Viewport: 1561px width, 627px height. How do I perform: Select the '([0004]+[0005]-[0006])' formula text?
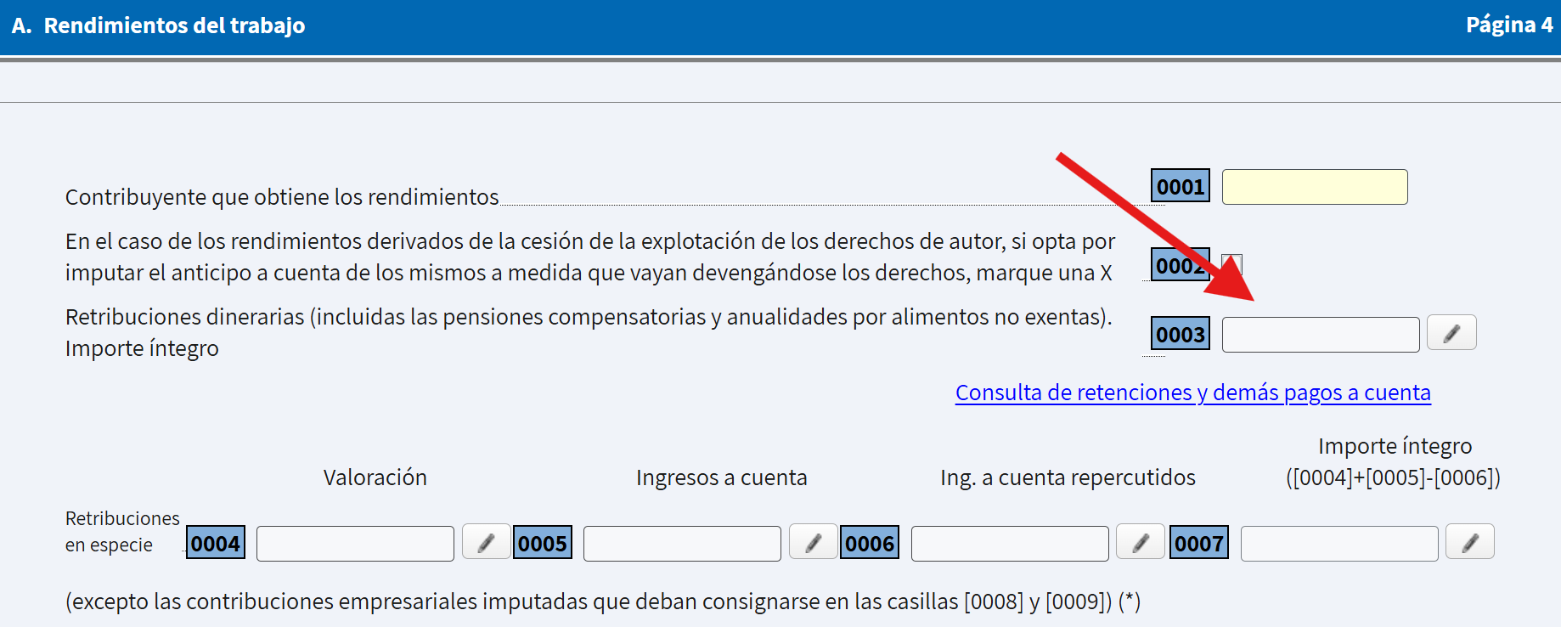1393,477
